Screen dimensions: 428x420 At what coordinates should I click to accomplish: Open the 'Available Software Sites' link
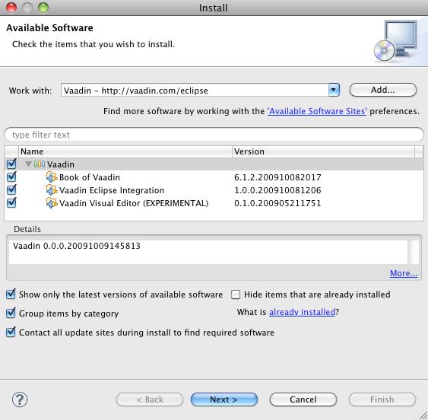317,111
